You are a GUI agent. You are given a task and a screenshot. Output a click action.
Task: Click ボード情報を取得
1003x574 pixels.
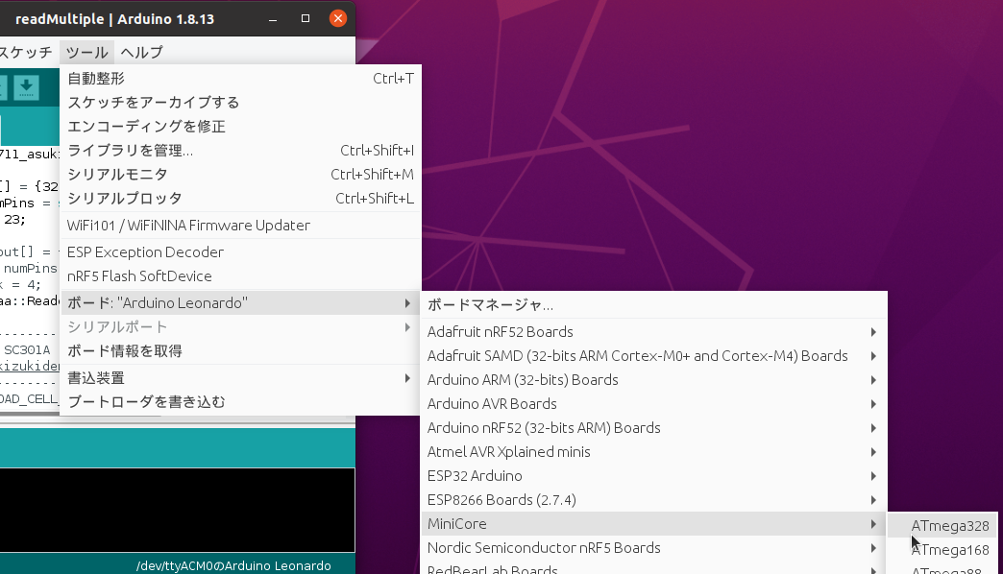(x=240, y=351)
